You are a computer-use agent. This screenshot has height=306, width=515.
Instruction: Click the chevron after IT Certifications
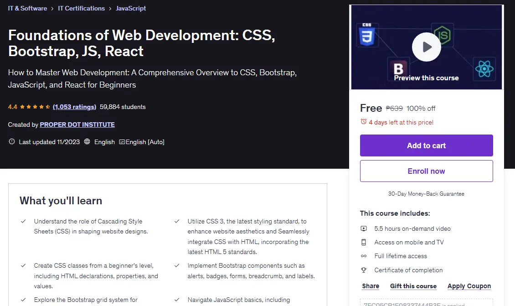coord(110,9)
